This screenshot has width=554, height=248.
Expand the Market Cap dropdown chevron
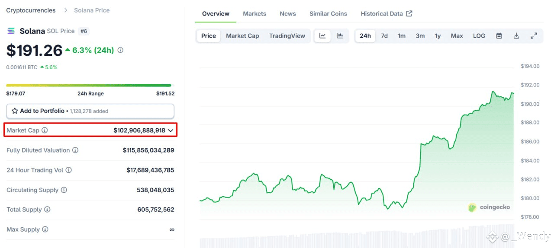(171, 130)
